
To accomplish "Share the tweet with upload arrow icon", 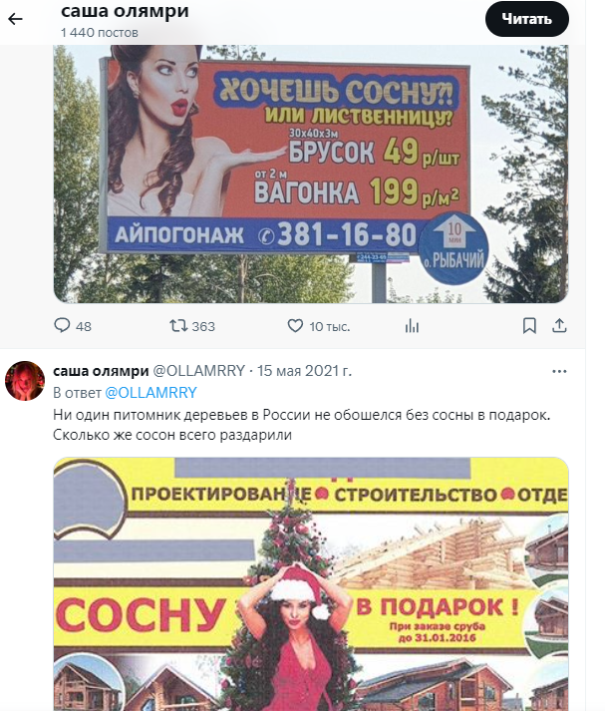I will point(560,325).
